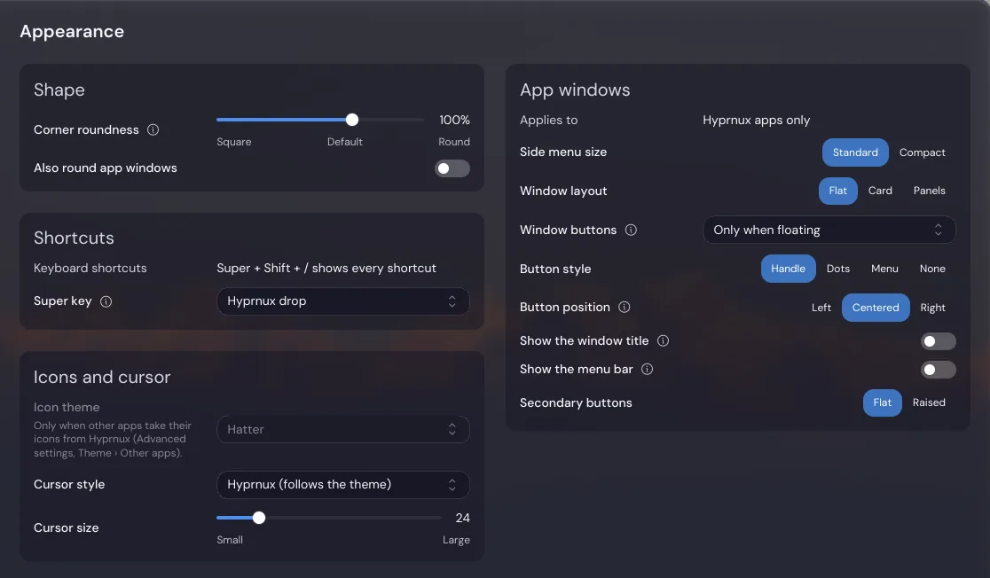This screenshot has height=578, width=990.
Task: Click the Shape section heading
Action: coord(59,90)
